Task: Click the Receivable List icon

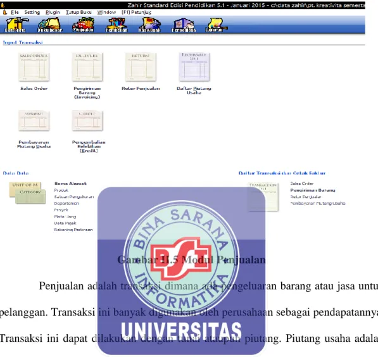Action: click(x=194, y=66)
